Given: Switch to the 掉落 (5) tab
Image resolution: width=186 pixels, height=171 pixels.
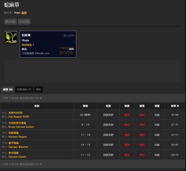Looking at the screenshot, I should coord(8,89).
